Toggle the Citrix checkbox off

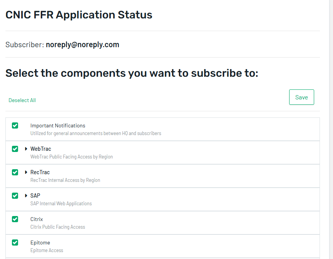coord(15,219)
